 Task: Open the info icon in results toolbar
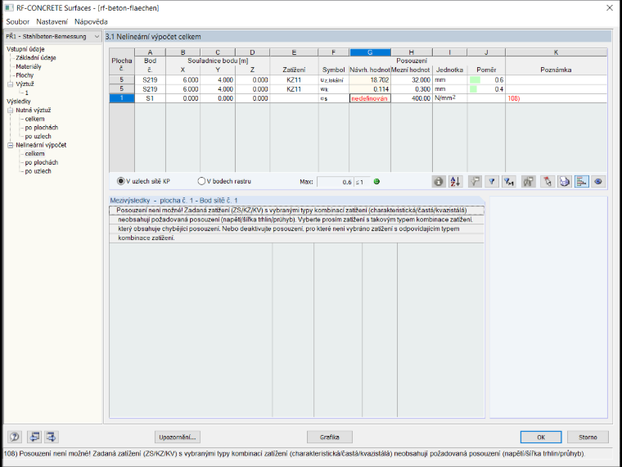pos(439,182)
